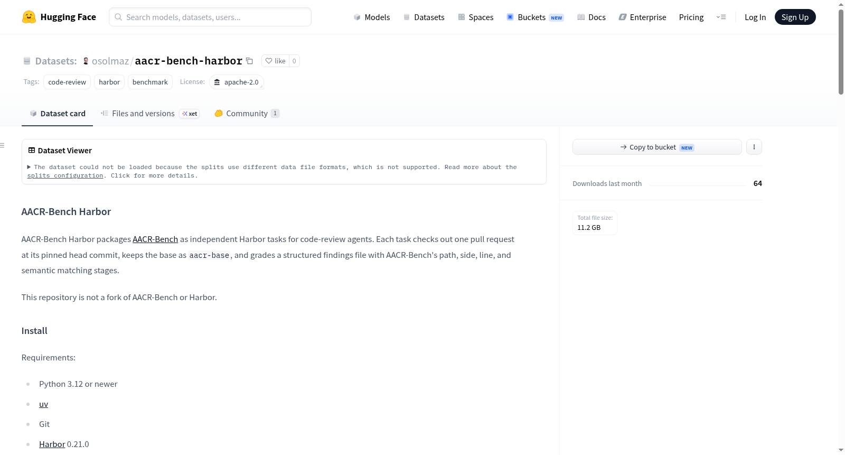Click the Community count badge
Screen dimensions: 845x455
[275, 114]
